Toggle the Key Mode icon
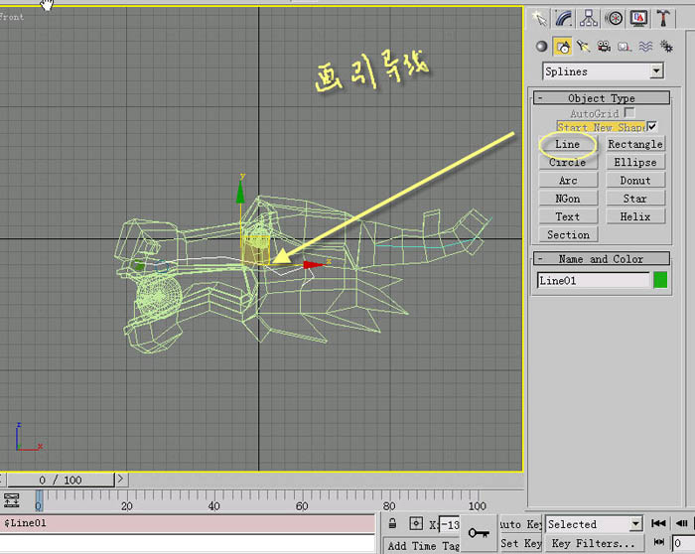This screenshot has width=695, height=554. (x=659, y=542)
